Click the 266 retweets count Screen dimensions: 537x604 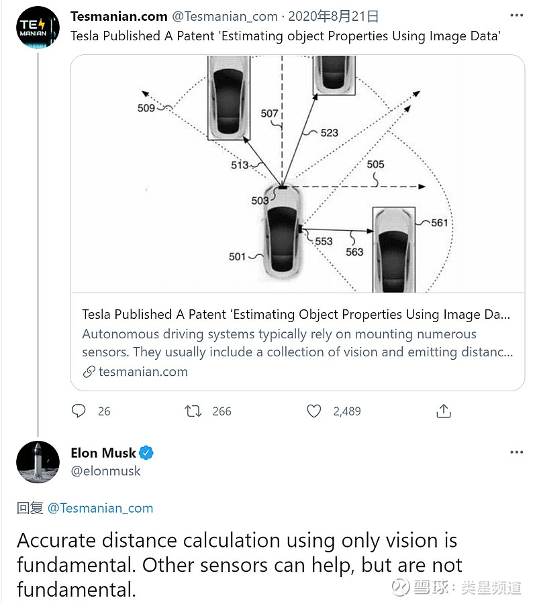[x=222, y=411]
